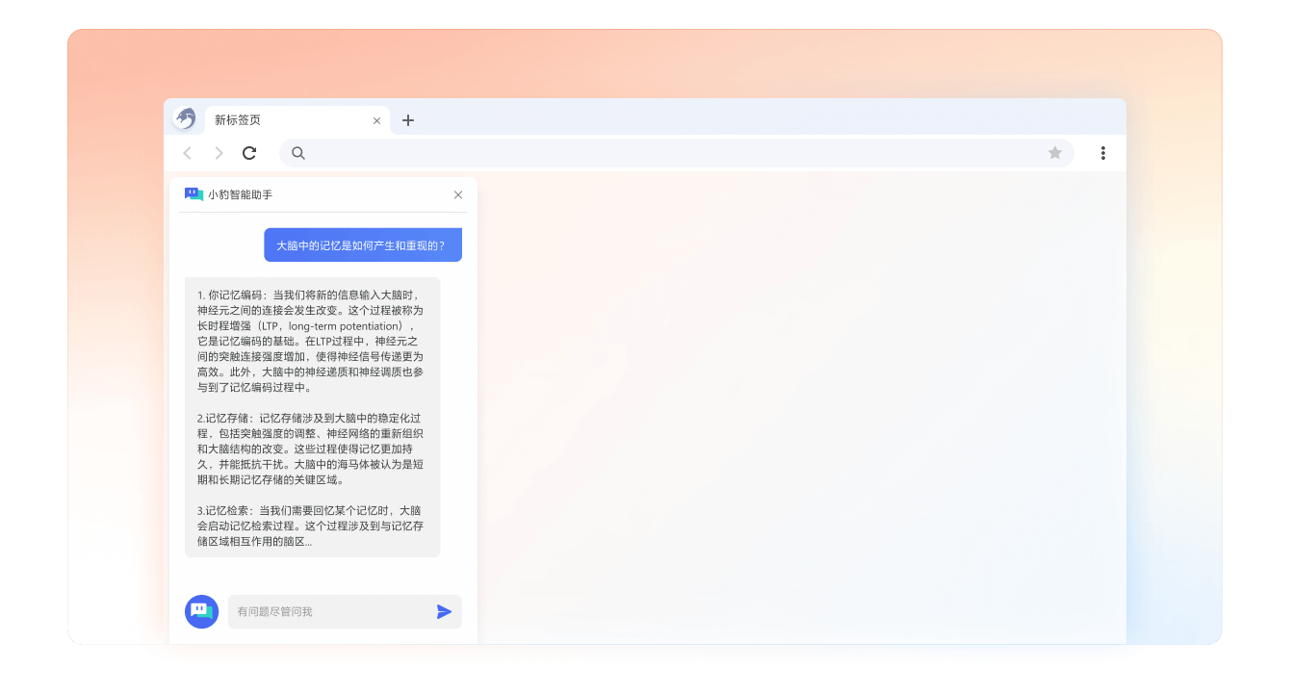The width and height of the screenshot is (1290, 693).
Task: Click the truncated 记忆检索 paragraph text
Action: pos(312,526)
